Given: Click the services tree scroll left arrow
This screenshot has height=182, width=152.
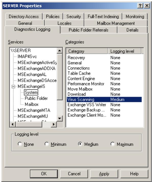Looking at the screenshot, I should pyautogui.click(x=13, y=124).
